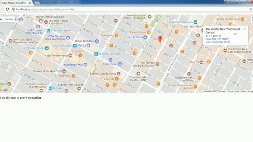Click the DSW Designer Shoe Warehouse icon
The width and height of the screenshot is (253, 142).
tap(68, 38)
